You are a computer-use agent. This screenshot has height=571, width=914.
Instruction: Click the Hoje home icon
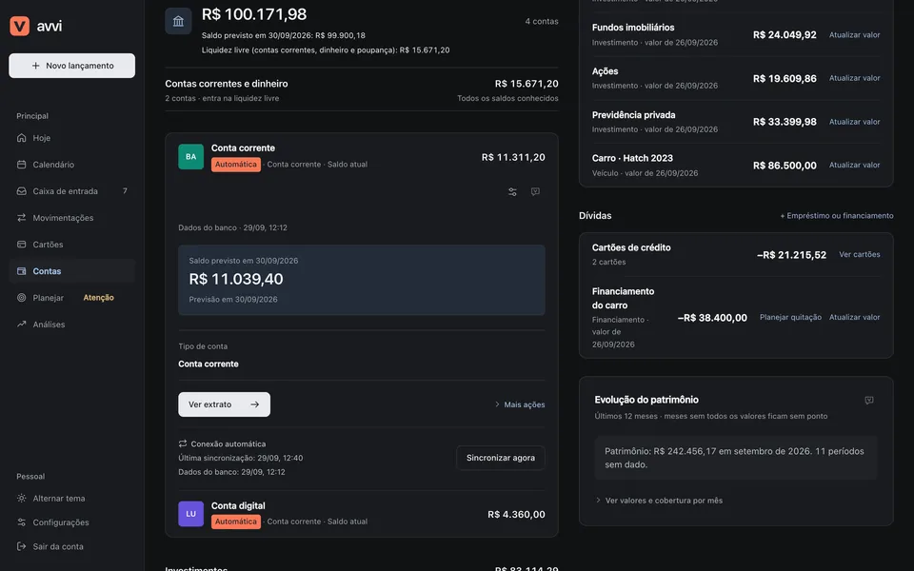(22, 137)
